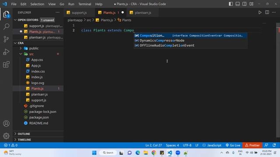This screenshot has height=157, width=280.
Task: Click Go Live in the status bar
Action: pyautogui.click(x=233, y=145)
